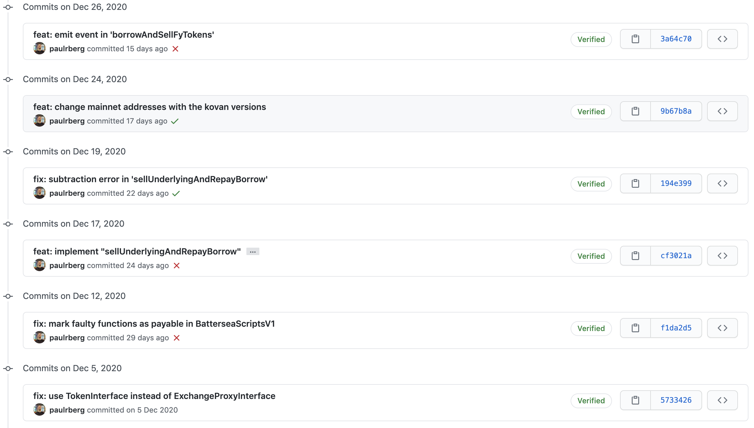Click paulrberg author name on Dec 26 commit
Image resolution: width=754 pixels, height=428 pixels.
pos(67,49)
